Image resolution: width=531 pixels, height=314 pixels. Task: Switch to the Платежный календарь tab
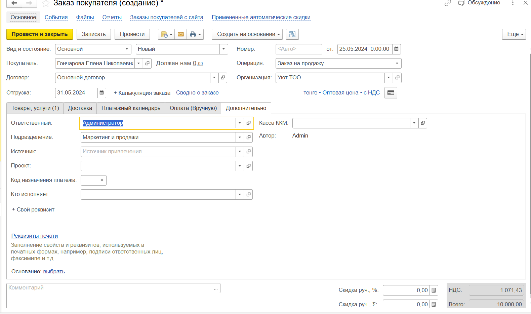(131, 108)
